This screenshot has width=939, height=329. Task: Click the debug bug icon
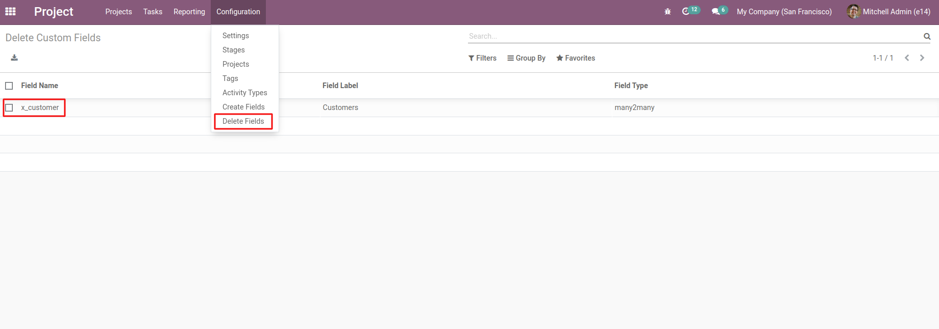click(668, 11)
